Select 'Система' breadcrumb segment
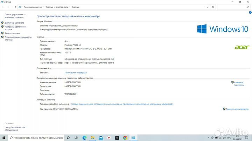This screenshot has width=252, height=141. click(75, 7)
